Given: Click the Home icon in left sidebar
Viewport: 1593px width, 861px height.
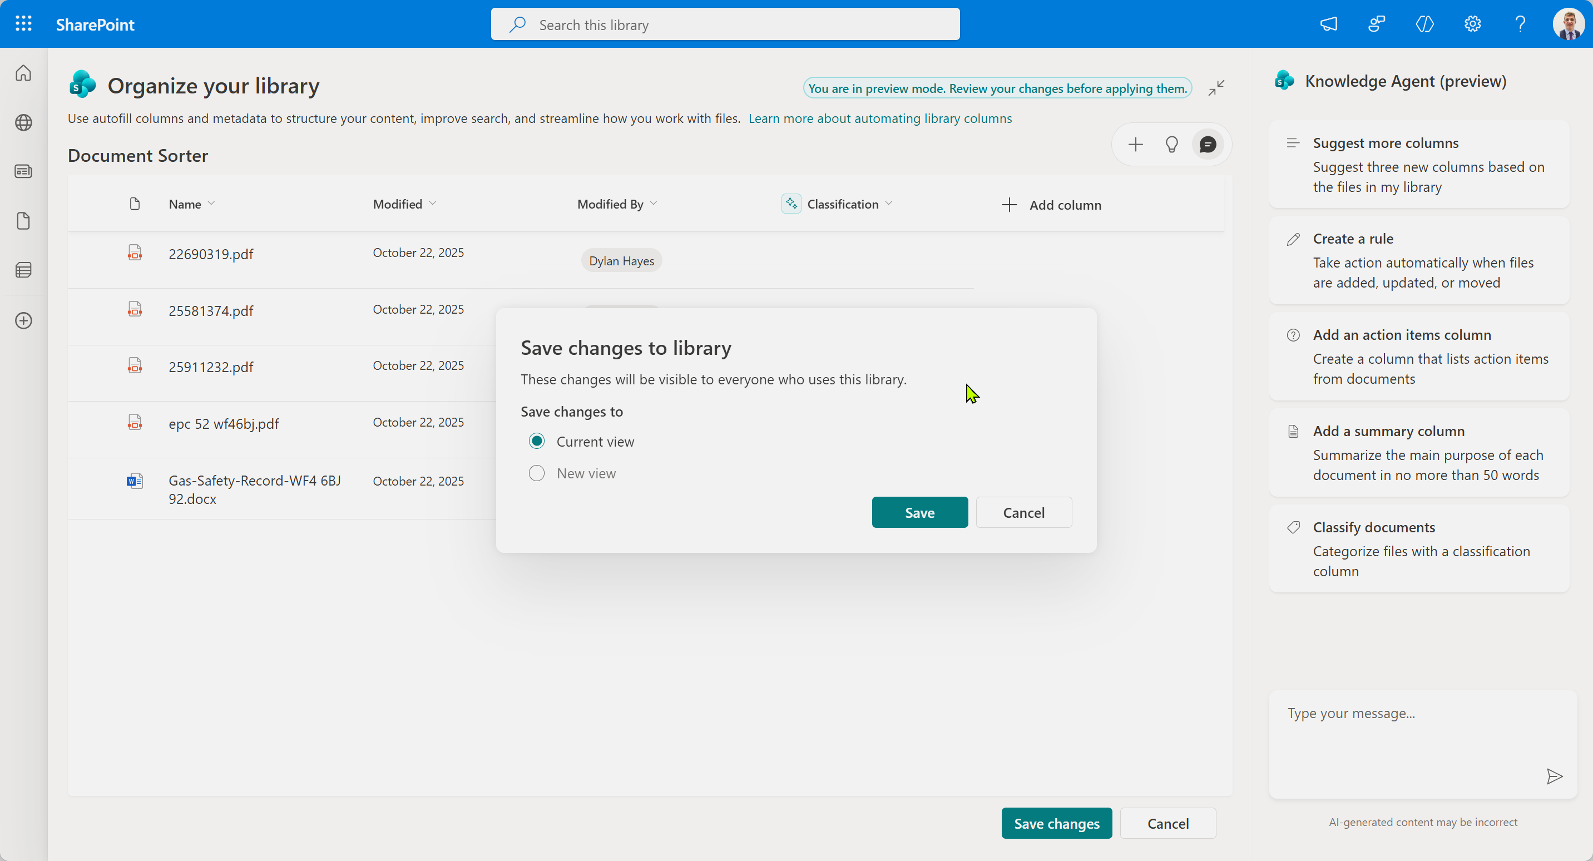Looking at the screenshot, I should pos(23,73).
